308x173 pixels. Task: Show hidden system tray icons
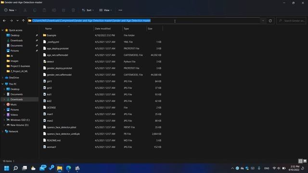point(232,168)
